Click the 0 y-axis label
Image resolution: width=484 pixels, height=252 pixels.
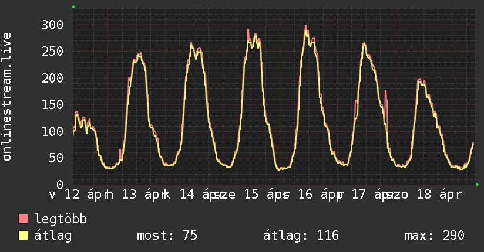point(59,184)
